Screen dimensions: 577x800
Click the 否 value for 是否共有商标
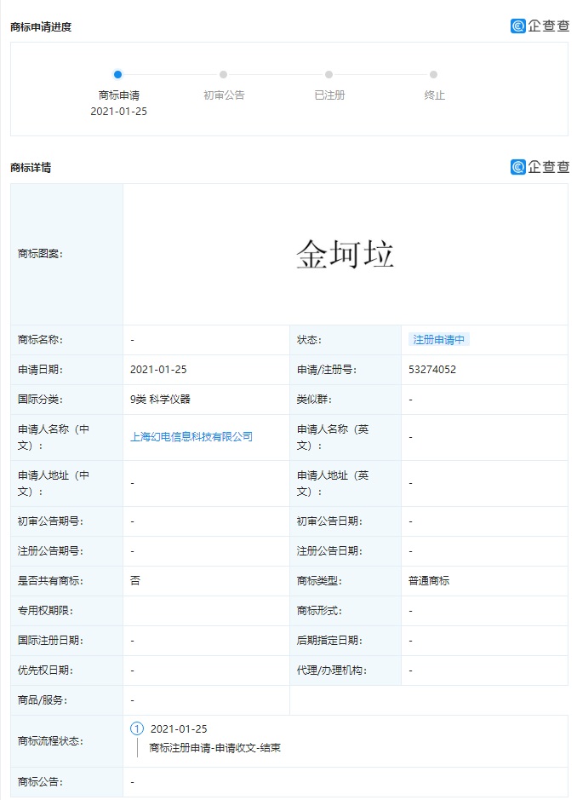click(135, 580)
